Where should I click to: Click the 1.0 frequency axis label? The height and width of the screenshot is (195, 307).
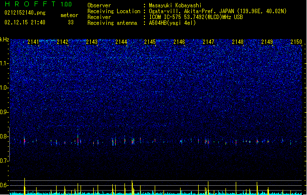(x=4, y=88)
